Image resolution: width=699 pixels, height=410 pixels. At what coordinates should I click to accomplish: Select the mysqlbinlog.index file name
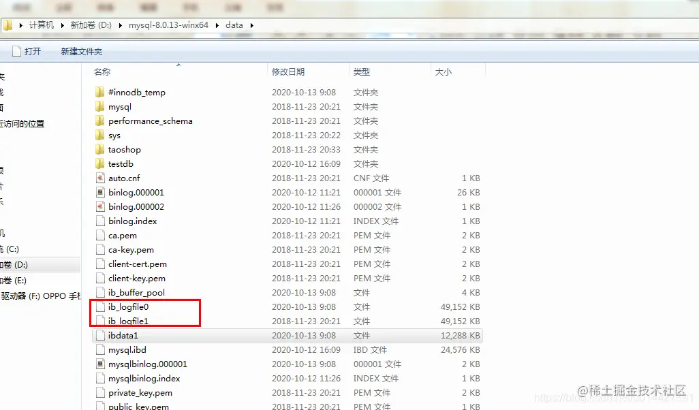[144, 379]
